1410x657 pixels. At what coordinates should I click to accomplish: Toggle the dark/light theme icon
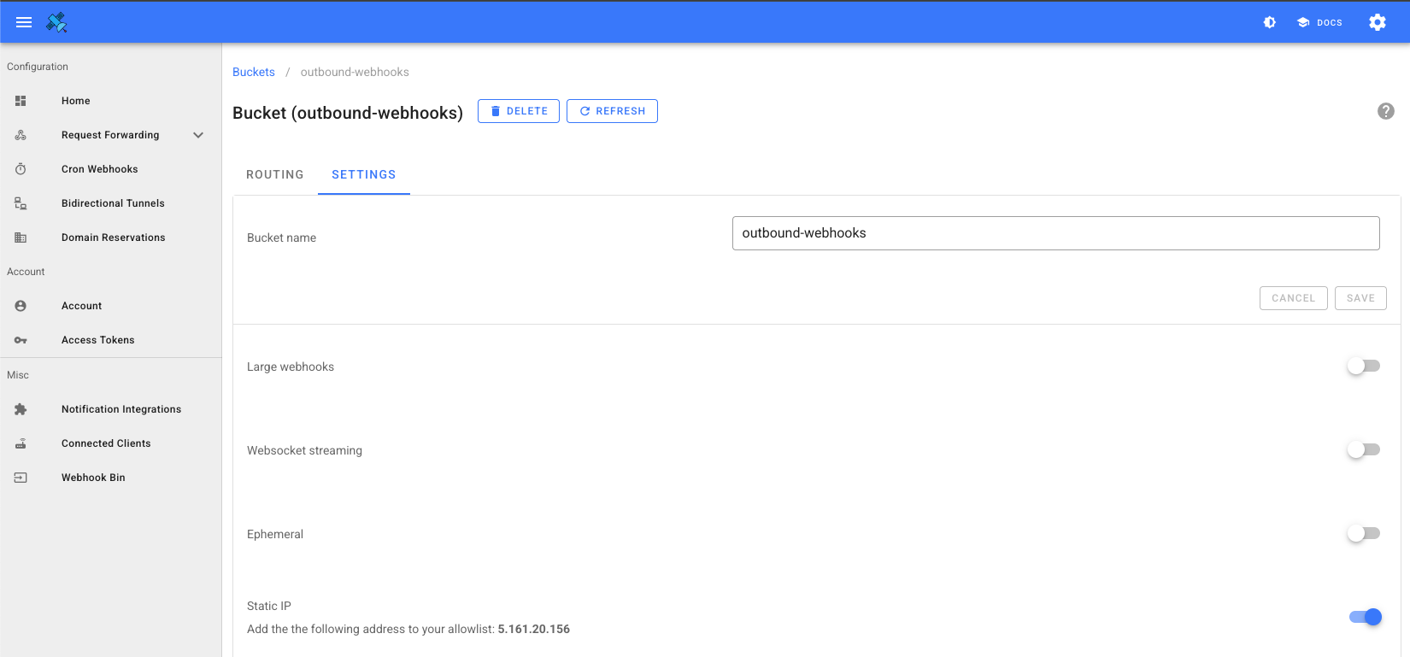click(1270, 22)
